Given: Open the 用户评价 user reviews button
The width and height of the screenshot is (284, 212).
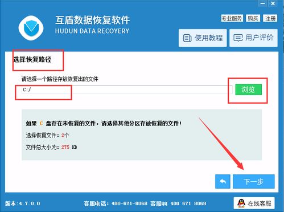Looking at the screenshot, I should [x=253, y=38].
